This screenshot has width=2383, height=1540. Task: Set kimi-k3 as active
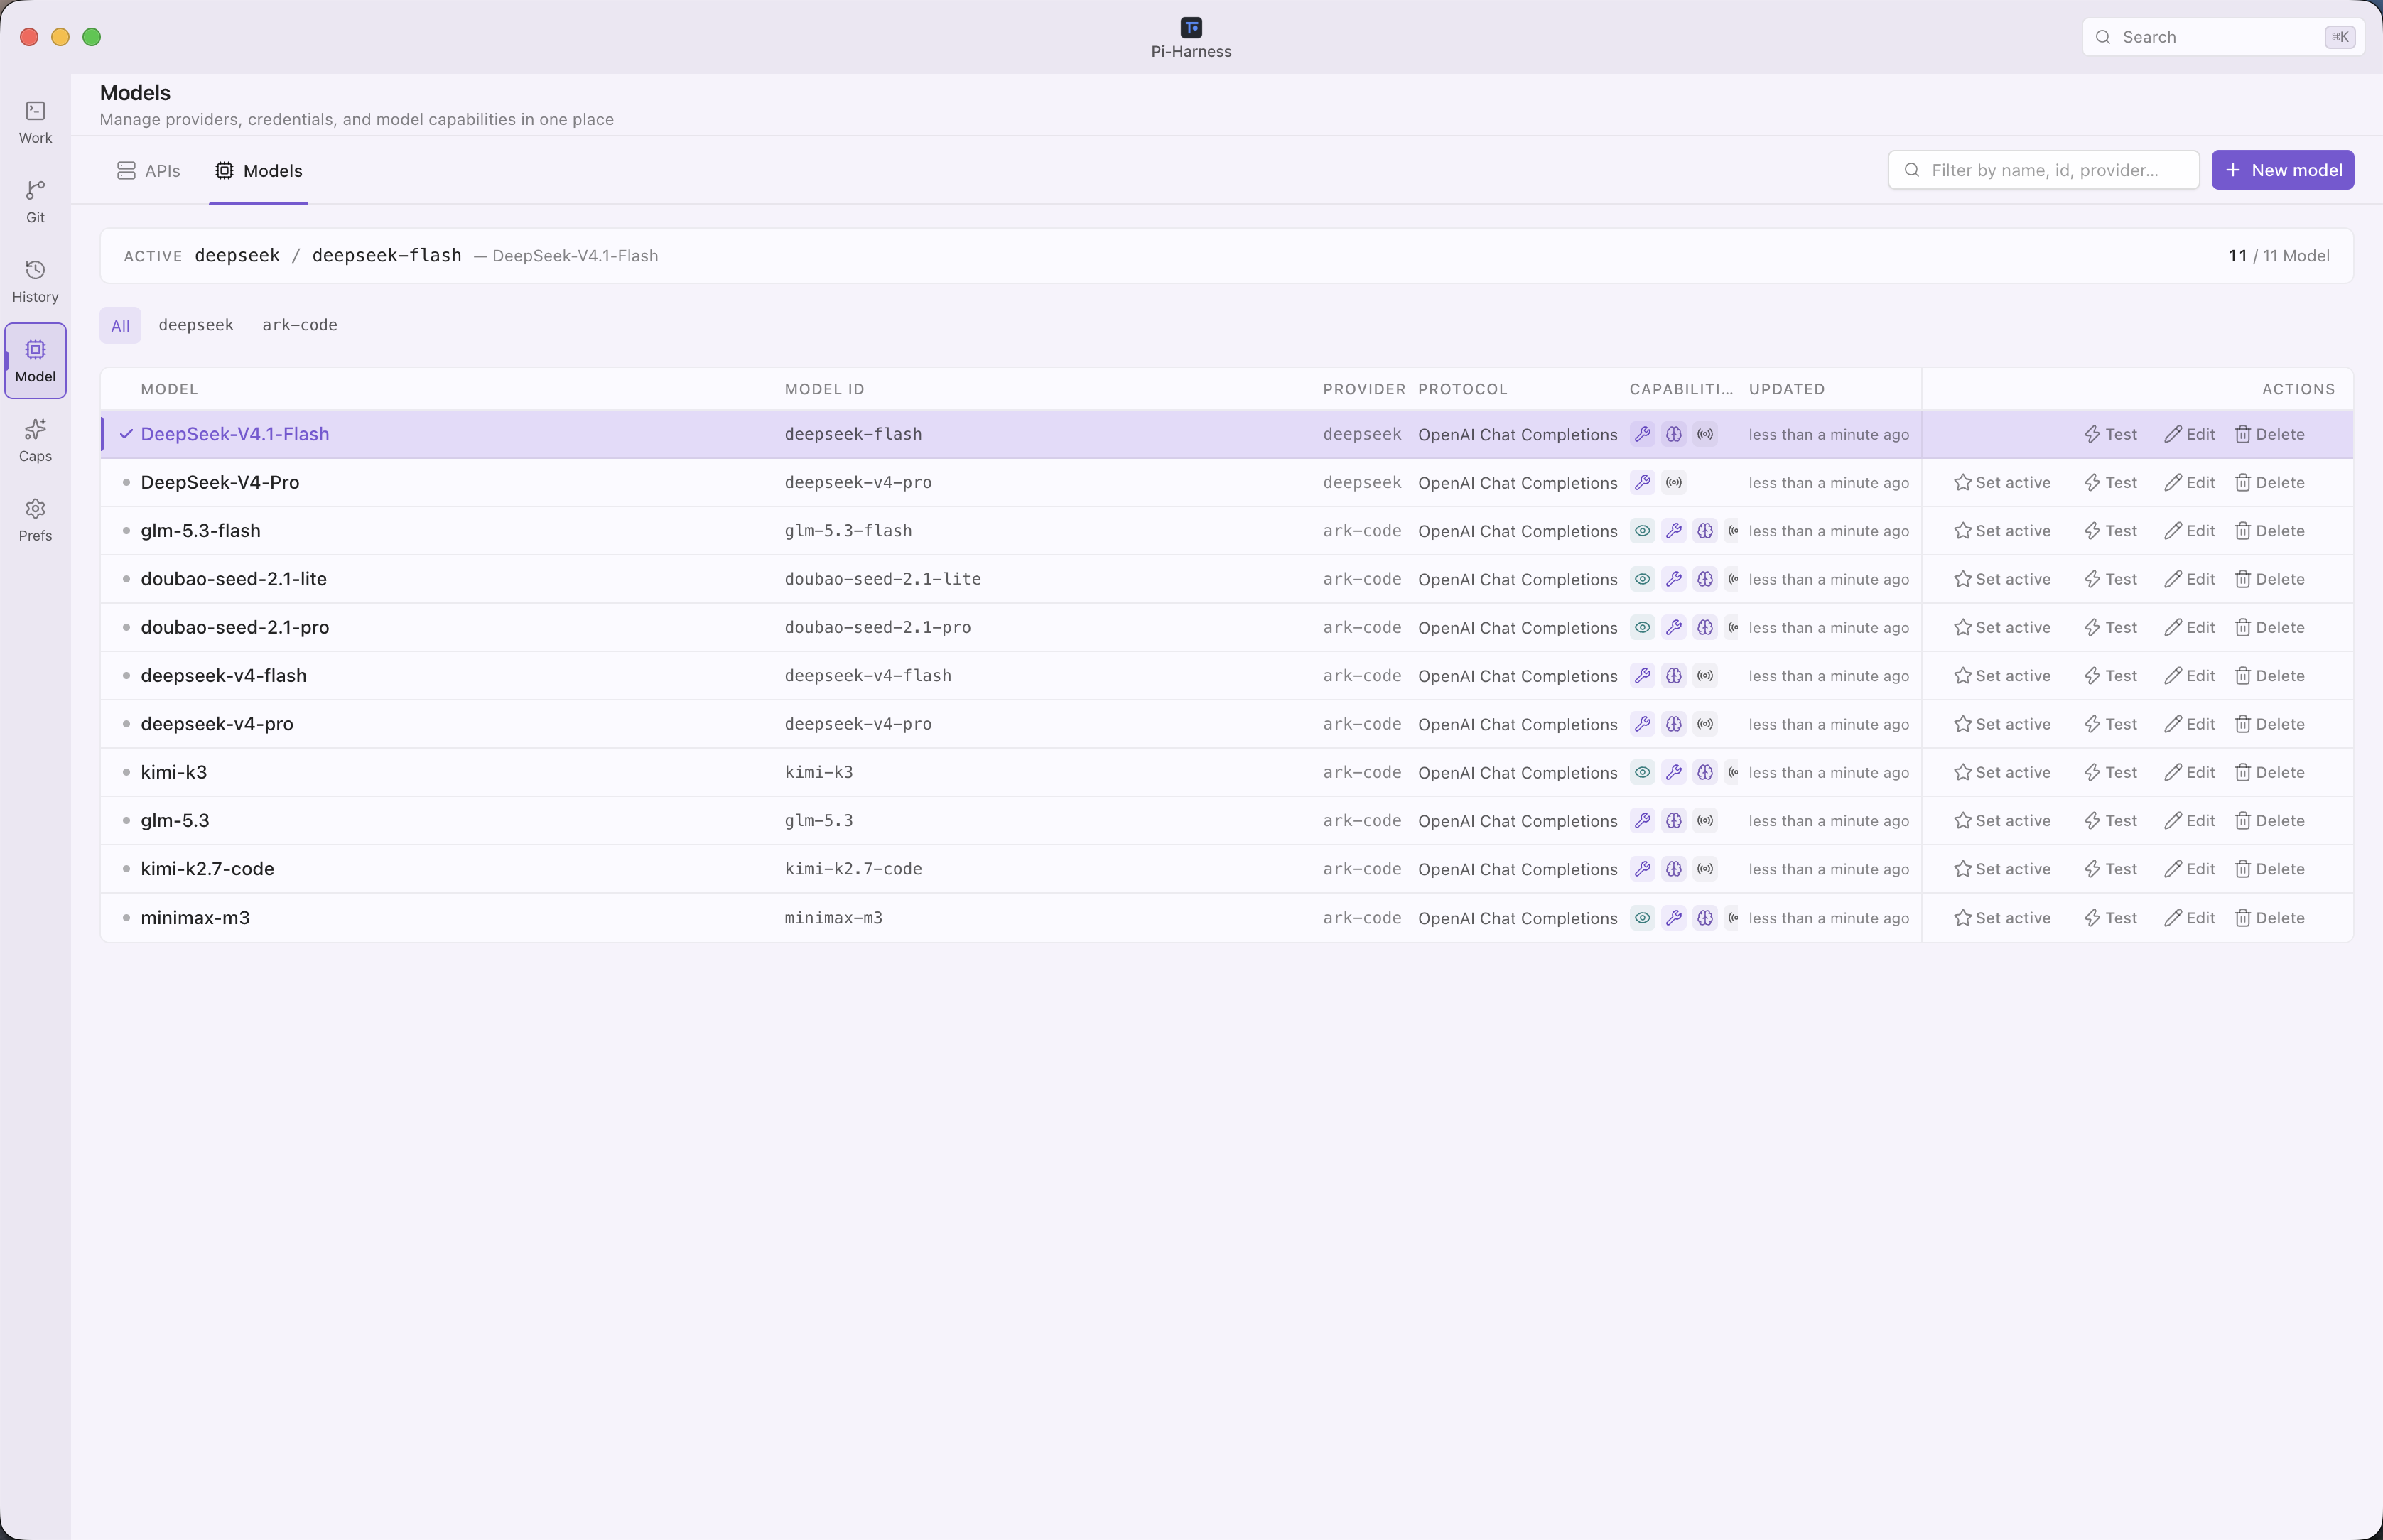2002,772
